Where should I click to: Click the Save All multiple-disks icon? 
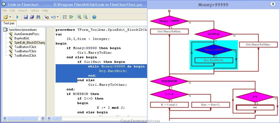point(32,17)
